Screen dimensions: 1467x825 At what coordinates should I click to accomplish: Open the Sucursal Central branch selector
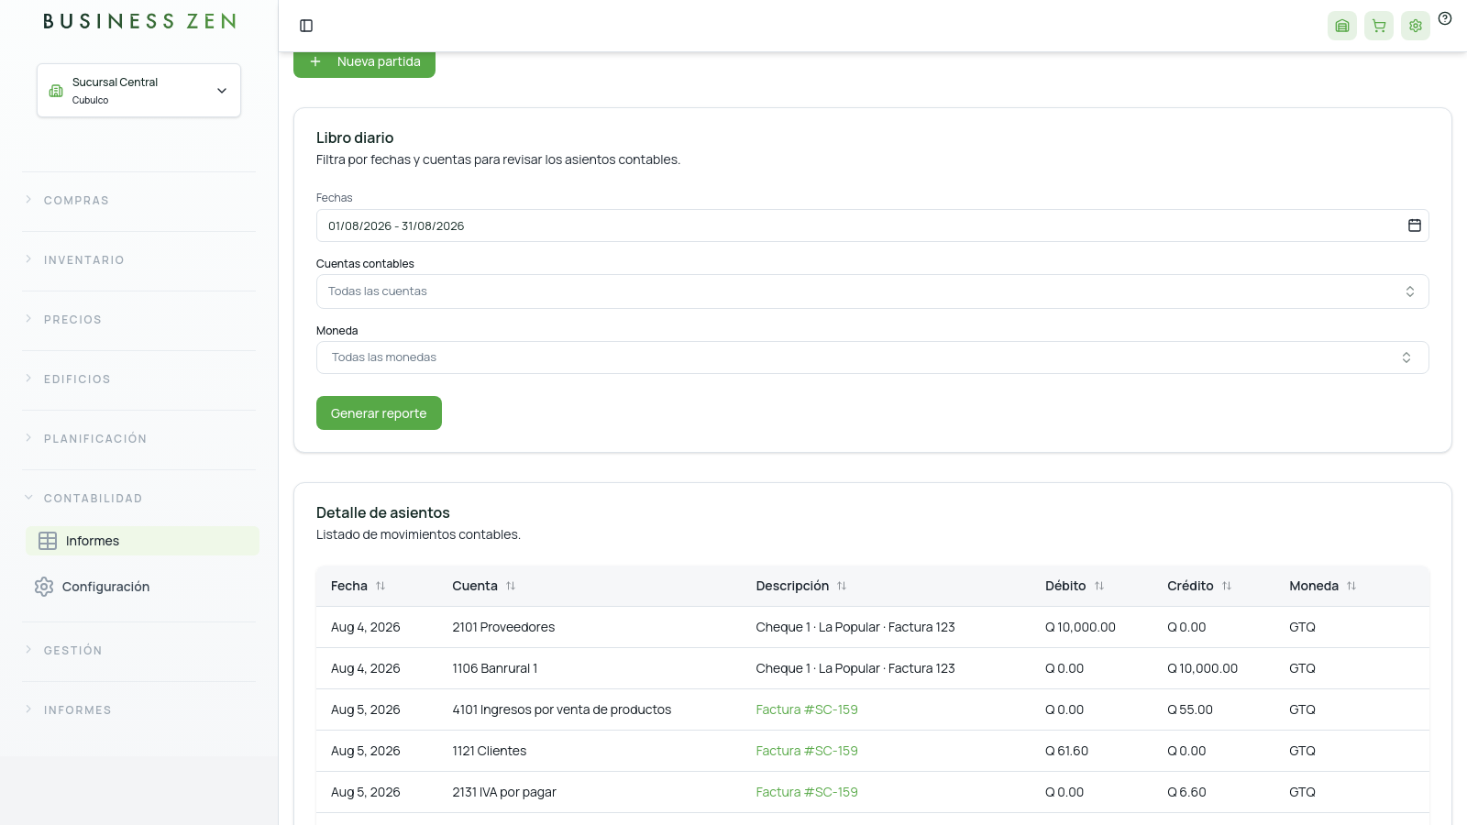[138, 90]
